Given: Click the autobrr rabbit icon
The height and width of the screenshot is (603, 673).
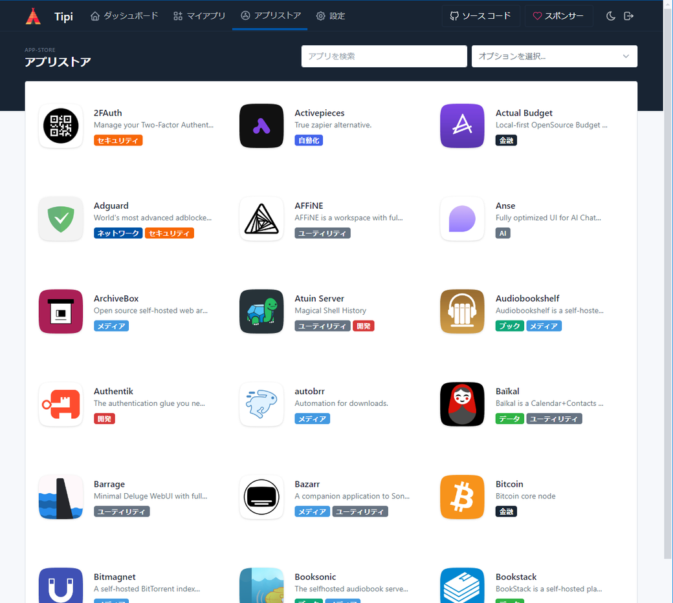Looking at the screenshot, I should point(261,405).
